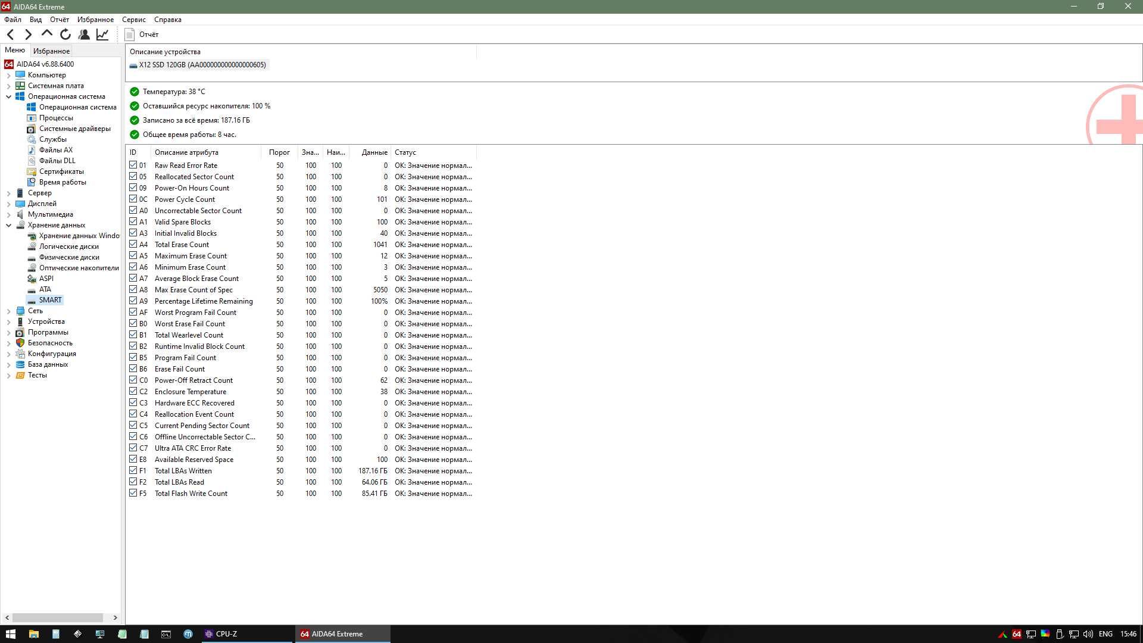Expand the Компьютер tree node
This screenshot has width=1143, height=643.
[8, 75]
